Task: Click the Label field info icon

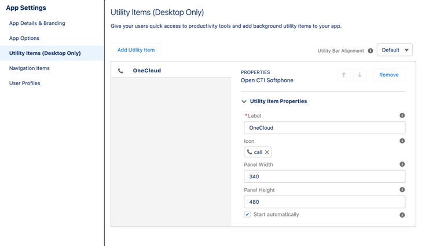Action: pos(402,115)
